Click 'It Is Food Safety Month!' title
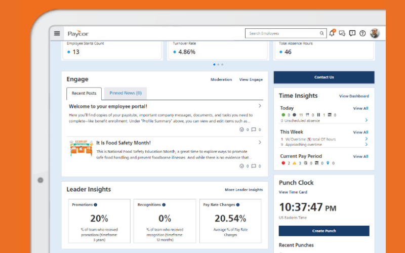This screenshot has width=405, height=253. click(x=124, y=143)
